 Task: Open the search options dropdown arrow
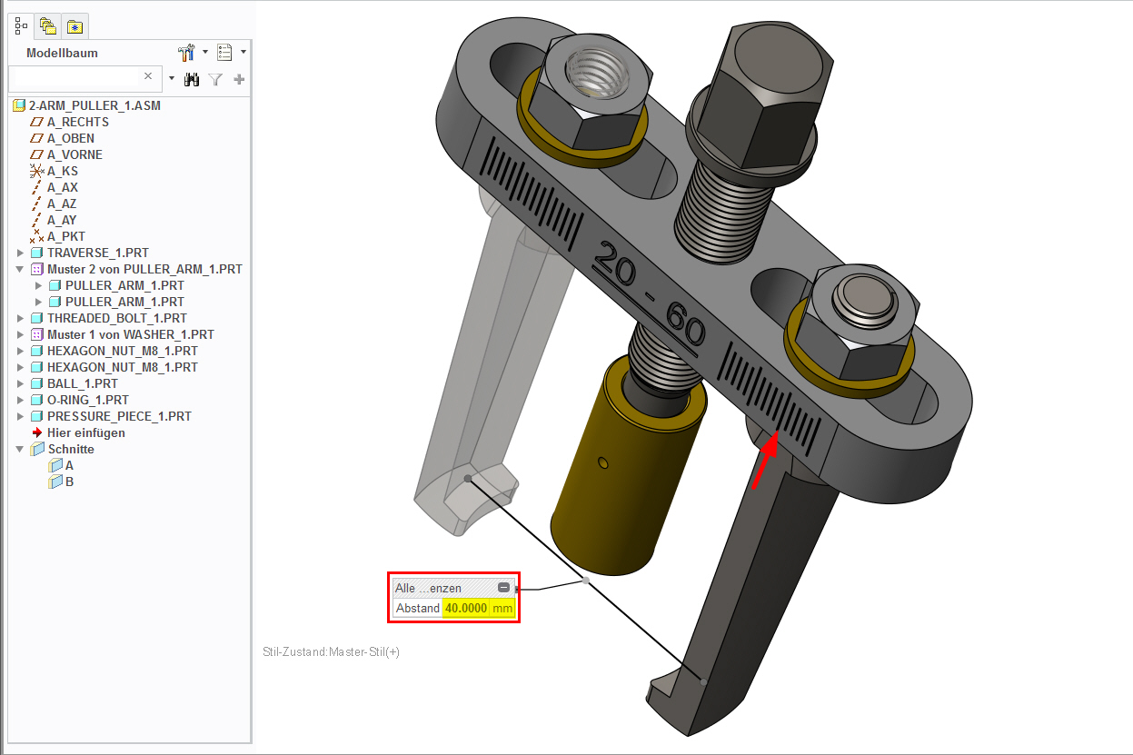pos(172,78)
